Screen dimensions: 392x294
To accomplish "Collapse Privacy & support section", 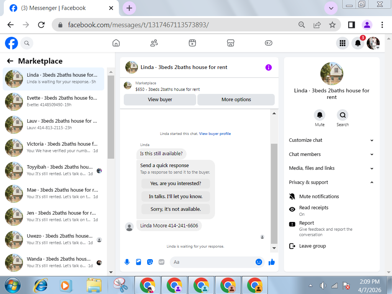I will click(331, 182).
